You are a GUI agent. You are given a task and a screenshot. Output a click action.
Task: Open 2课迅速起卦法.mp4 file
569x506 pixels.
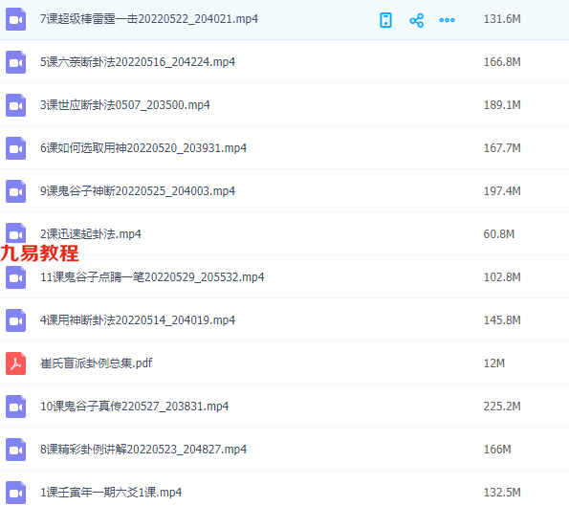[x=90, y=234]
